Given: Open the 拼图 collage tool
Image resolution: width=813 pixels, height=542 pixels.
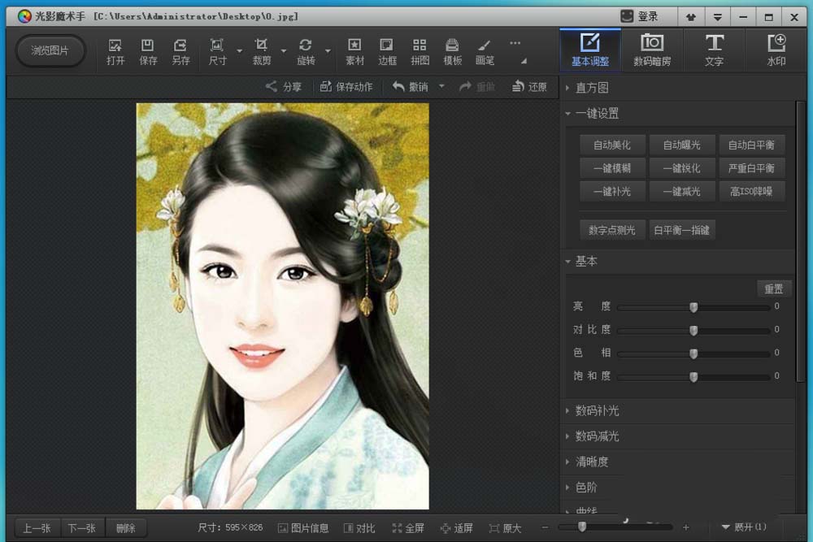Looking at the screenshot, I should point(420,52).
